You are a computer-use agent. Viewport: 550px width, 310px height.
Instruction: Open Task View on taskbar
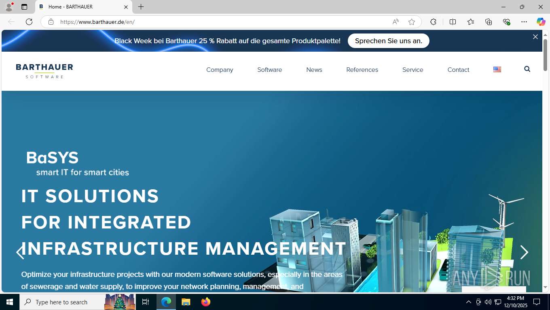click(x=146, y=302)
